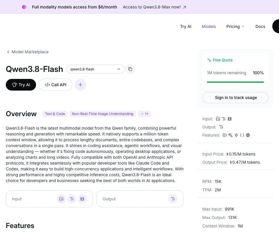Click the globe web search icon in Features
This screenshot has width=279, height=233.
248,135
